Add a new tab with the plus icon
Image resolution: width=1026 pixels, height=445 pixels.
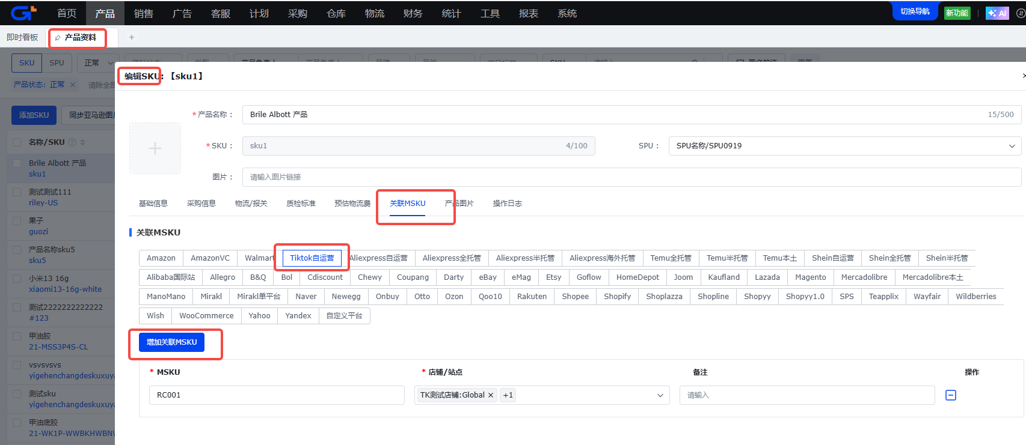[132, 37]
